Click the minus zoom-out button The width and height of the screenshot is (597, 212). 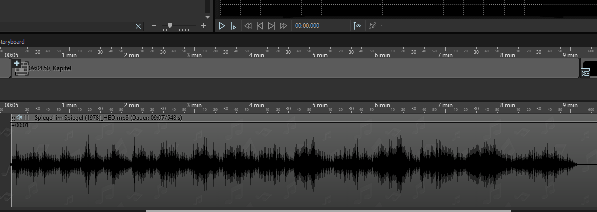point(154,26)
